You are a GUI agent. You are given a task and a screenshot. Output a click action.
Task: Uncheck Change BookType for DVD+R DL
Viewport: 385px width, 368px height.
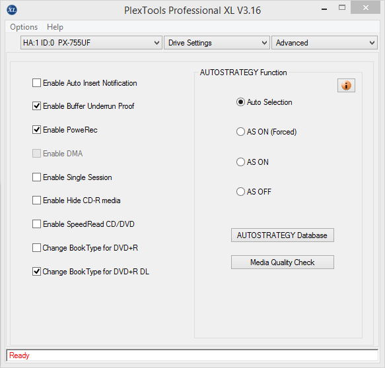click(36, 272)
